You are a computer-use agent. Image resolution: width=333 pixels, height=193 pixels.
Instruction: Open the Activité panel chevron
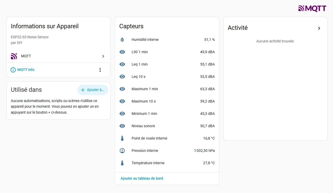[319, 28]
